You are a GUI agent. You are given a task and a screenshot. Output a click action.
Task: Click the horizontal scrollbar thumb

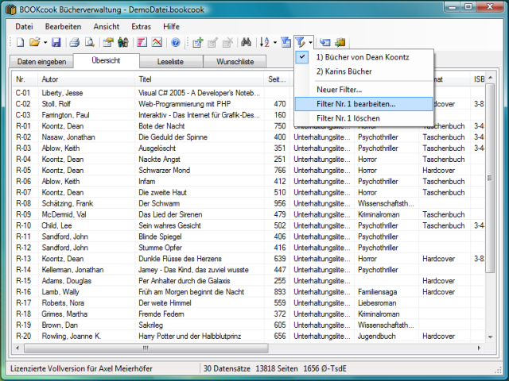click(x=143, y=348)
